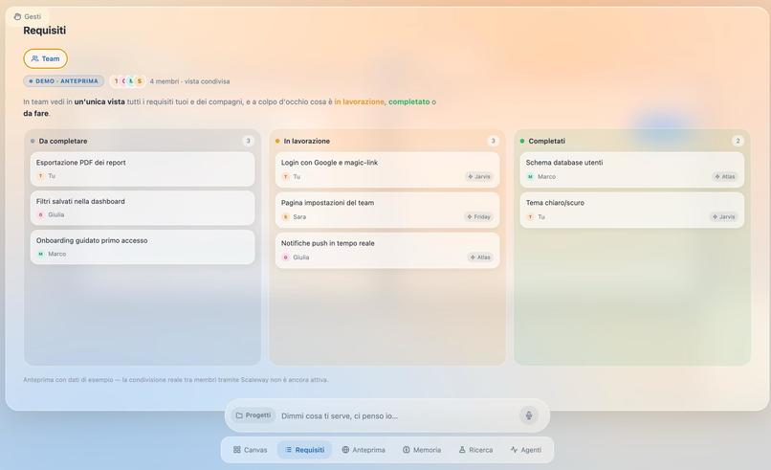Switch to the Canvas tab
The image size is (771, 470).
click(251, 450)
